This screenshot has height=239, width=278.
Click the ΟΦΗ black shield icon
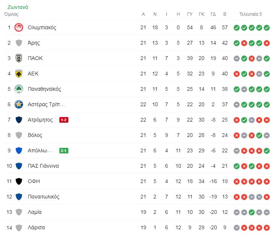pyautogui.click(x=19, y=181)
